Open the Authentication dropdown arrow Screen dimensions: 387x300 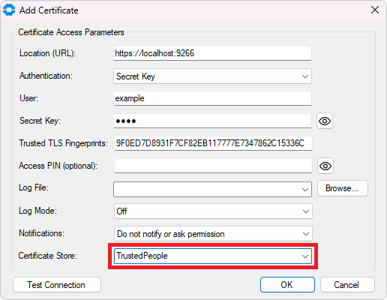pos(304,76)
